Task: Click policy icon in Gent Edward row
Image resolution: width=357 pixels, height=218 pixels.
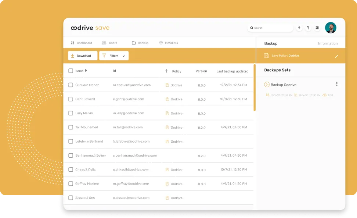Action: point(167,99)
